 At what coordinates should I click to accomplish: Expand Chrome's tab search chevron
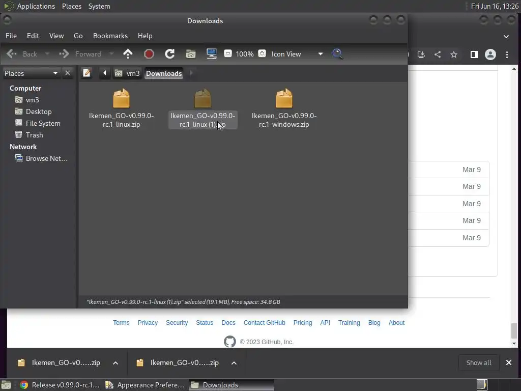tap(506, 36)
